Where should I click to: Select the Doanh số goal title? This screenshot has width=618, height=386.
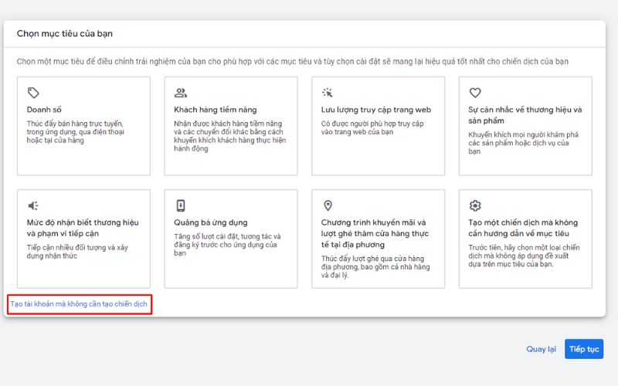coord(43,110)
